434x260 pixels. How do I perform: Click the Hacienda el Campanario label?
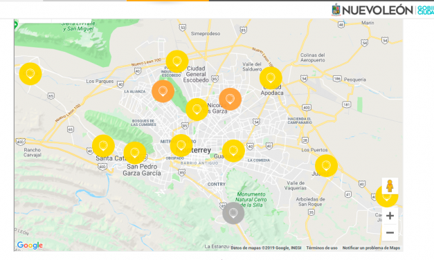pos(300,120)
